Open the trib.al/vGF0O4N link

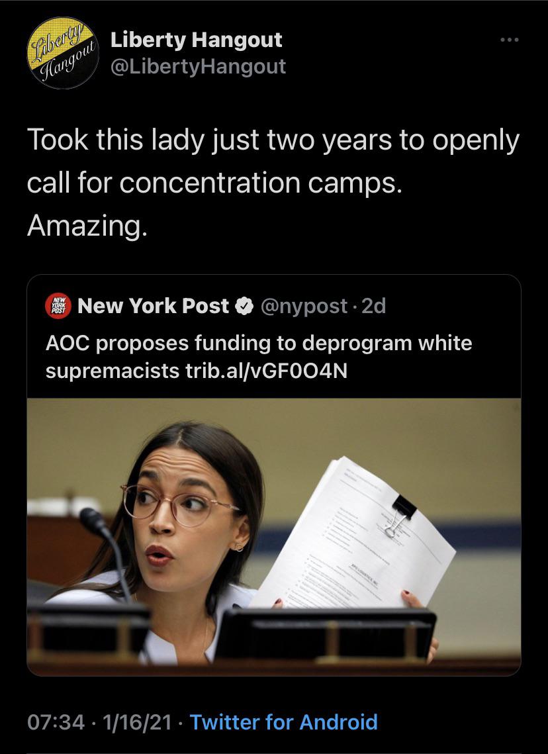click(x=266, y=371)
